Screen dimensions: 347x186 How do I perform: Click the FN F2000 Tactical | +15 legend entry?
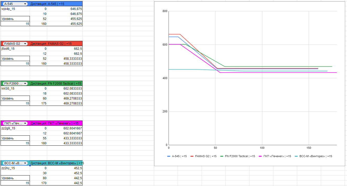click(x=238, y=156)
